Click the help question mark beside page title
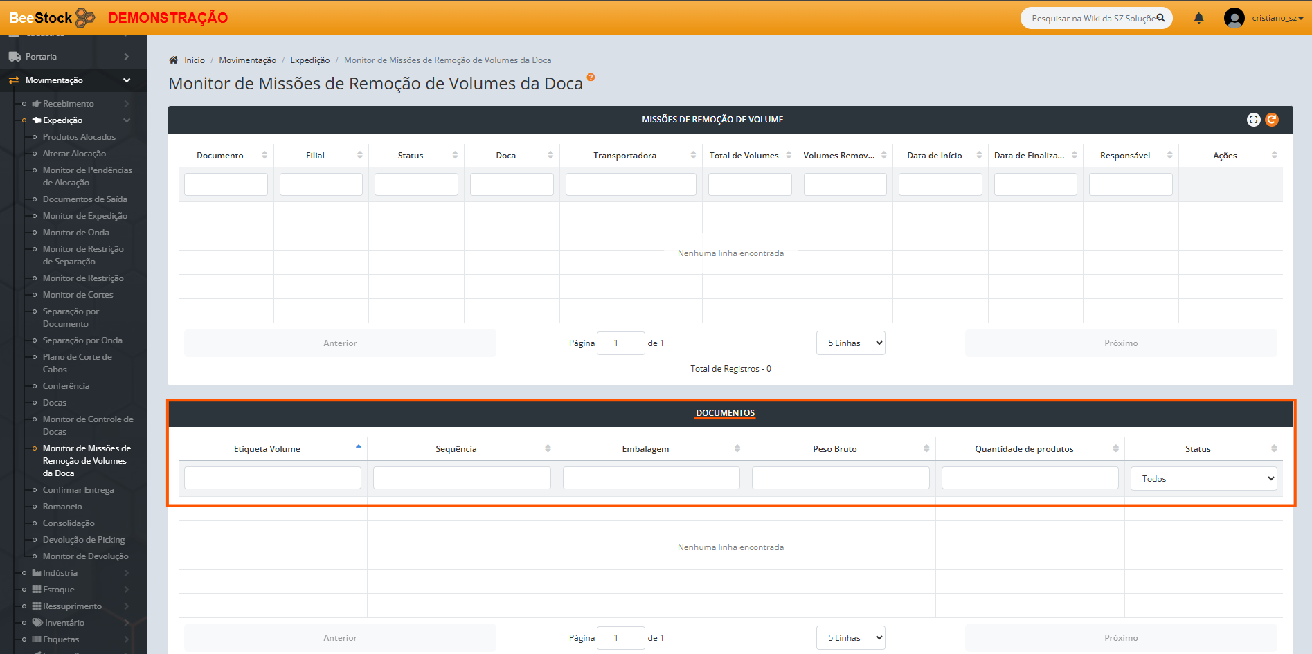The height and width of the screenshot is (654, 1312). [x=591, y=78]
